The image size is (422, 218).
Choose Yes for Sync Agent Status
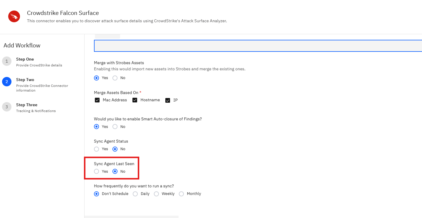coord(96,149)
